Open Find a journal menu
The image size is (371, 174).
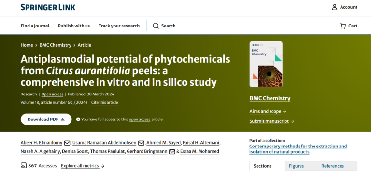pyautogui.click(x=35, y=26)
